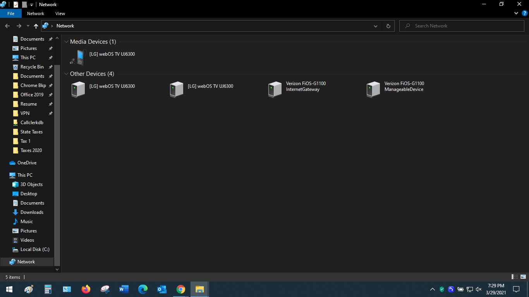Select Network in navigation pane
Image resolution: width=529 pixels, height=297 pixels.
[26, 262]
